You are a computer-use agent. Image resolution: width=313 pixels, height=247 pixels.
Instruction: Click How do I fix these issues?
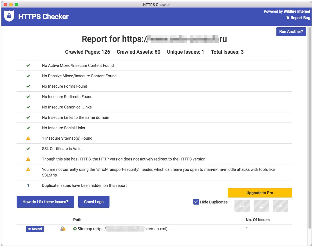pos(45,202)
